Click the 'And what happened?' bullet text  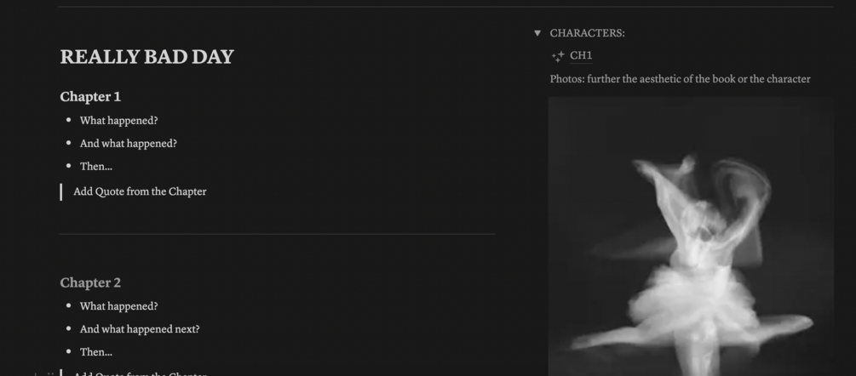point(129,144)
